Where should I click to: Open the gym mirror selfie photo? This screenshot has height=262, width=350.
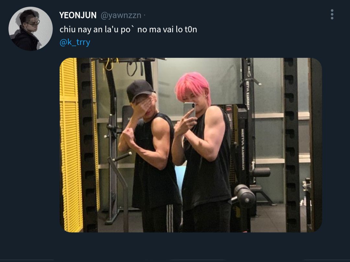pos(191,145)
